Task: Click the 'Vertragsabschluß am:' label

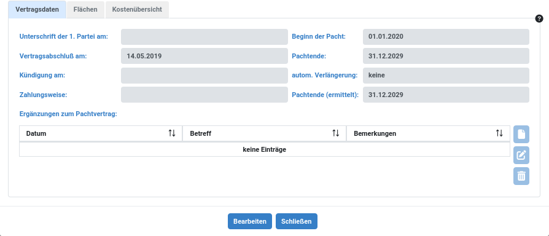Action: coord(53,56)
